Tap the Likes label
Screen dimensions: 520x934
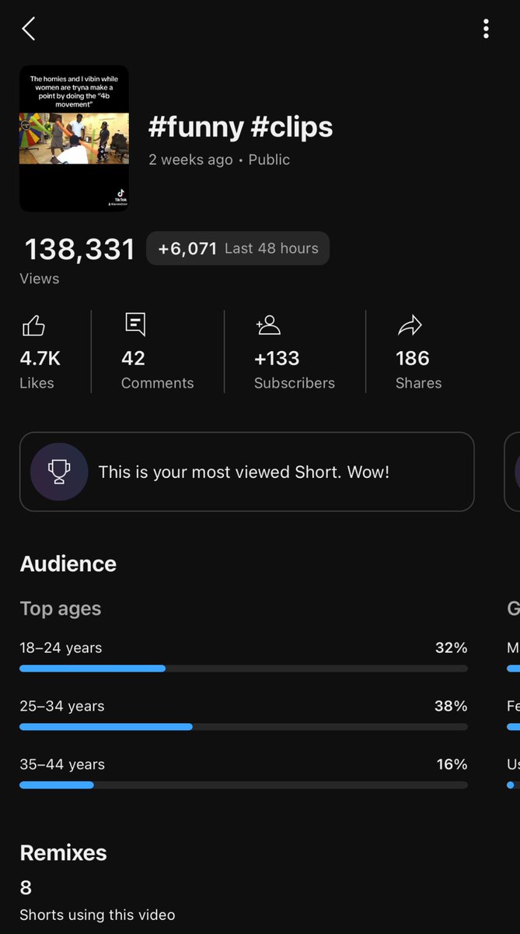tap(37, 383)
